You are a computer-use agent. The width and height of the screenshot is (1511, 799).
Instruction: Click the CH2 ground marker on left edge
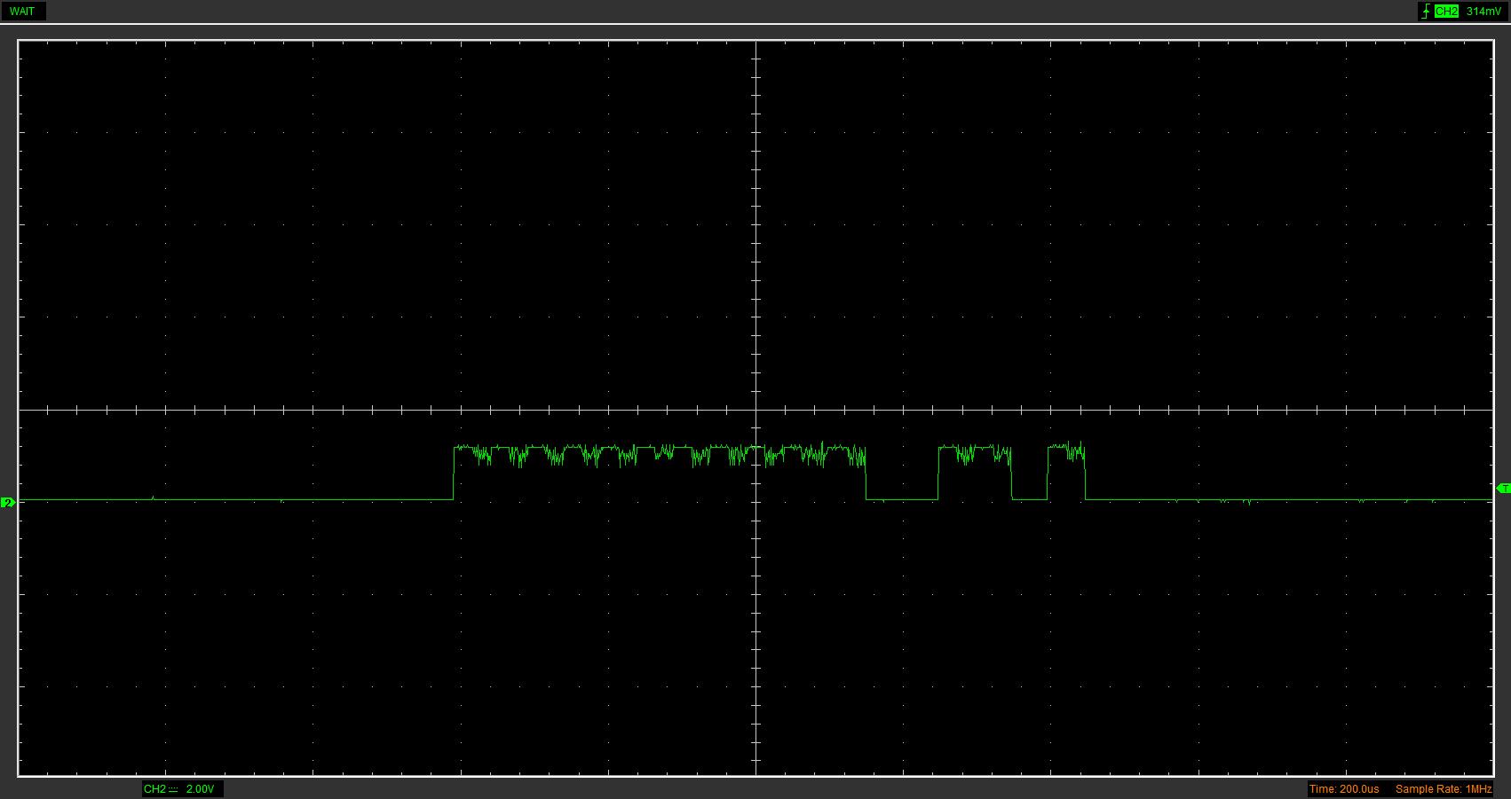pyautogui.click(x=8, y=503)
